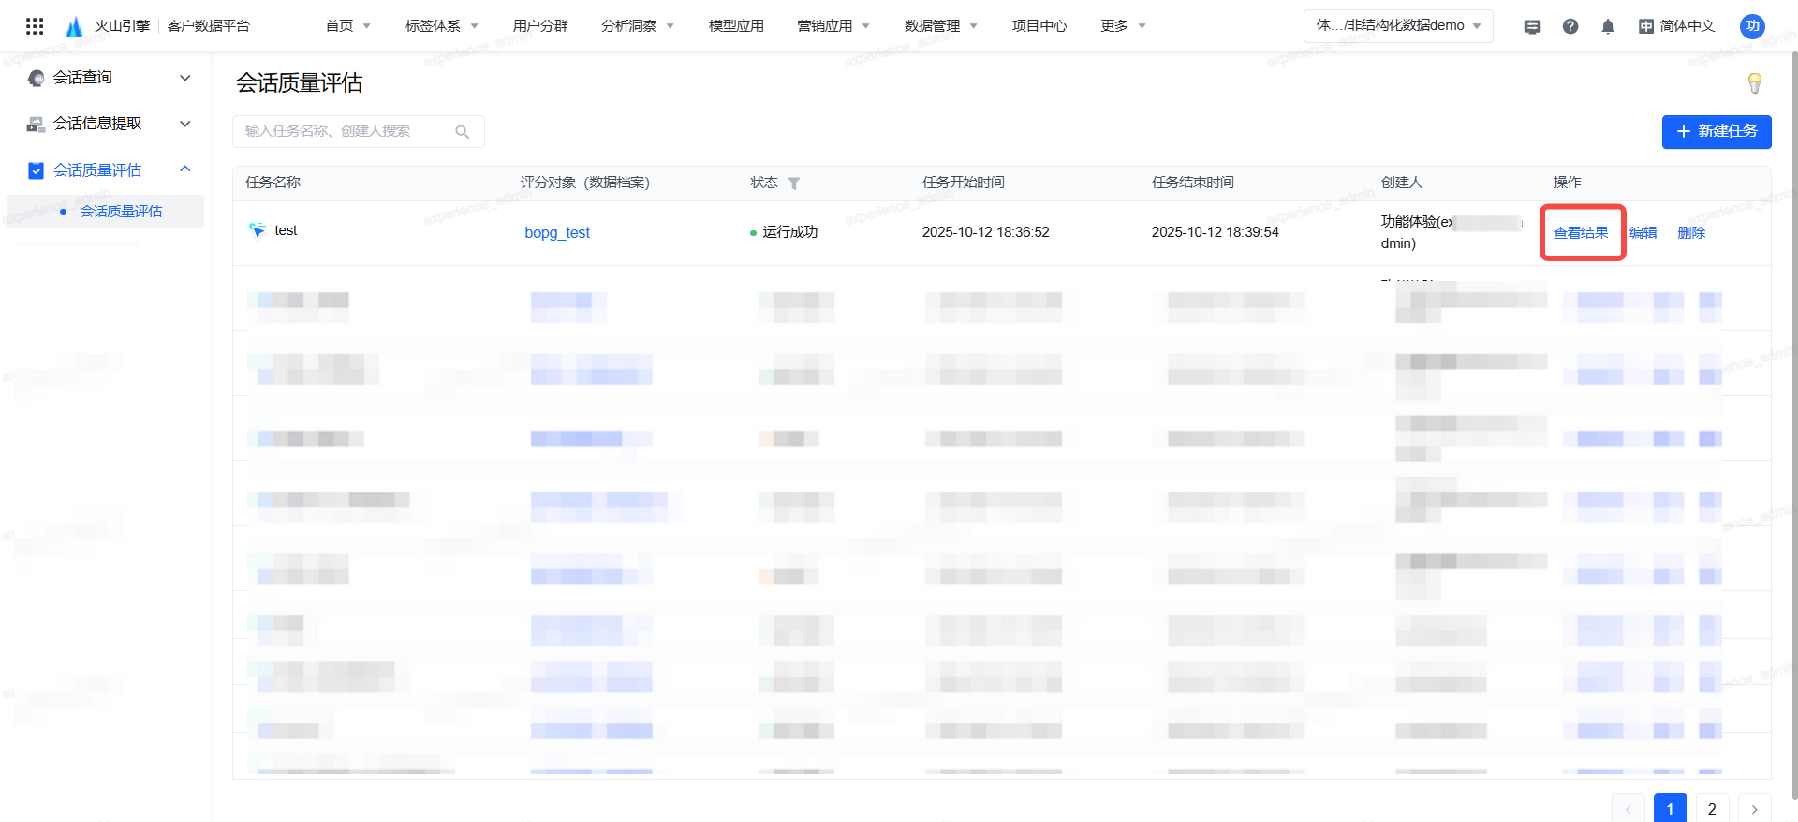Click the Volcano Engine logo

74,26
